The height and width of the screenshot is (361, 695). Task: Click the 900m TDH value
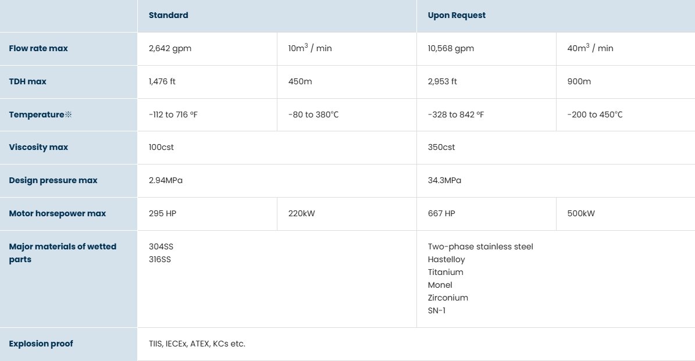pos(579,81)
